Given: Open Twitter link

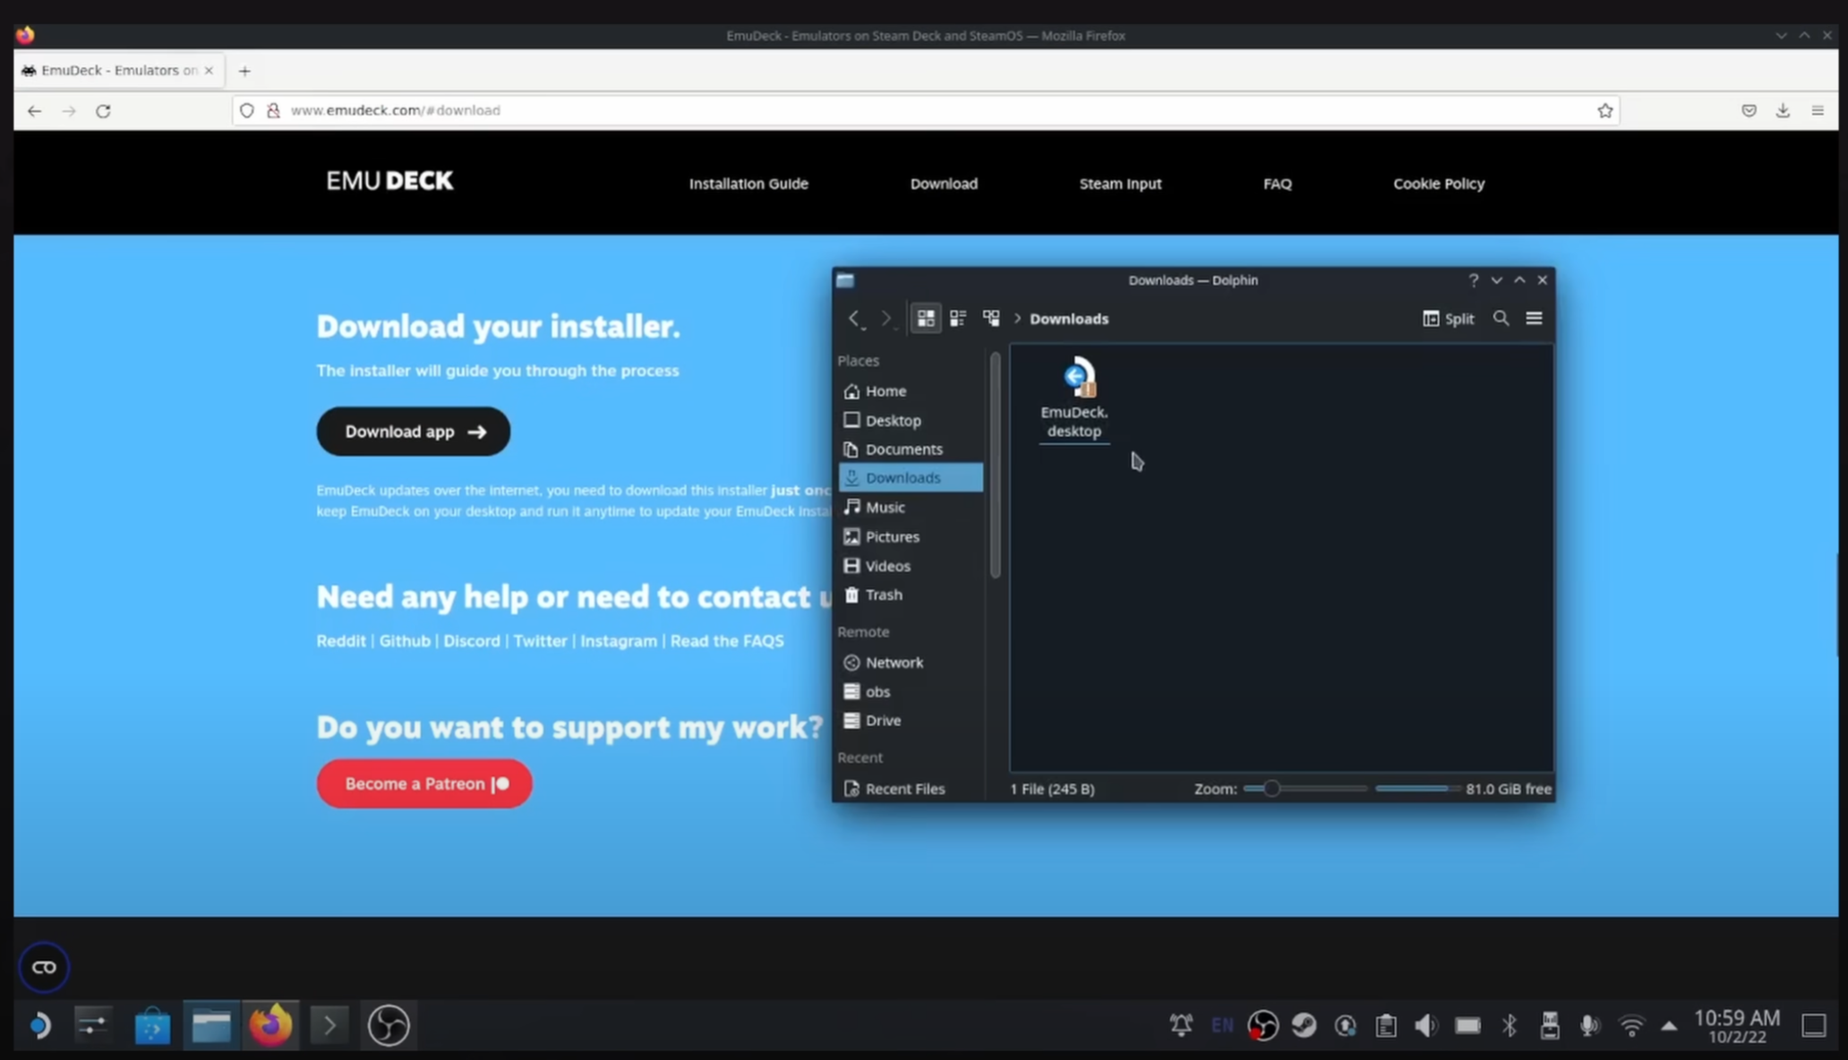Looking at the screenshot, I should 540,641.
